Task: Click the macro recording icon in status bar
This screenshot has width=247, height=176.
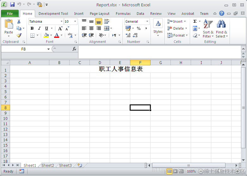Action: (22, 171)
